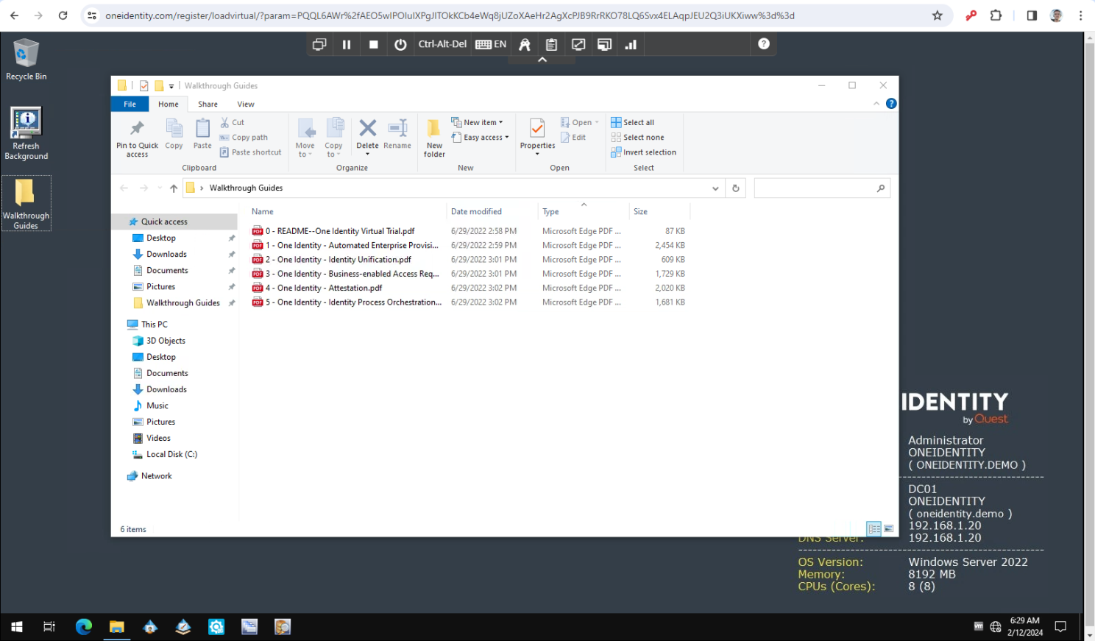Launch Microsoft Edge from the taskbar

tap(84, 627)
